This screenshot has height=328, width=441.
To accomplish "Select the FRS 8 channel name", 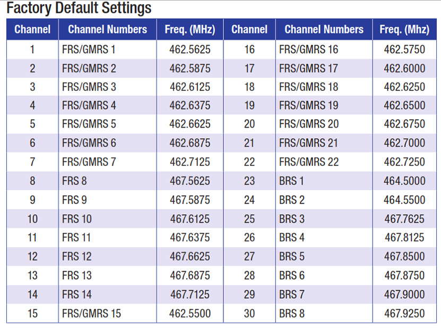I will pyautogui.click(x=74, y=181).
